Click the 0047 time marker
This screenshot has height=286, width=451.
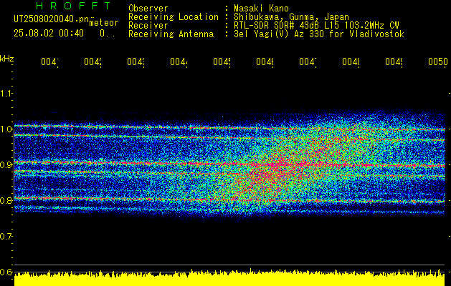308,61
